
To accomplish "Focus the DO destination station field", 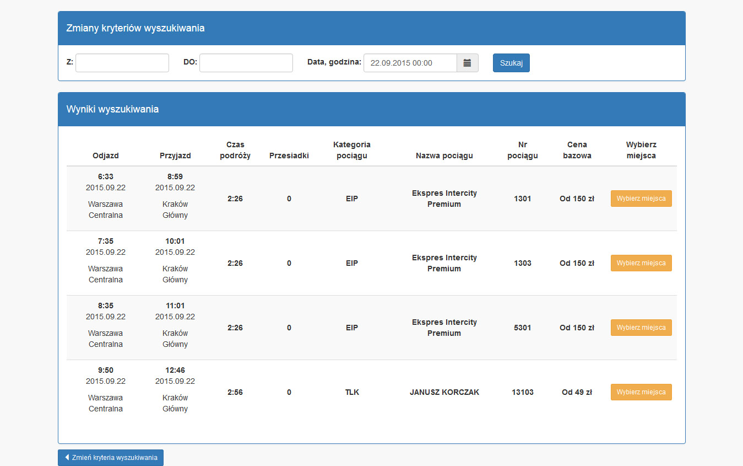I will (x=246, y=63).
